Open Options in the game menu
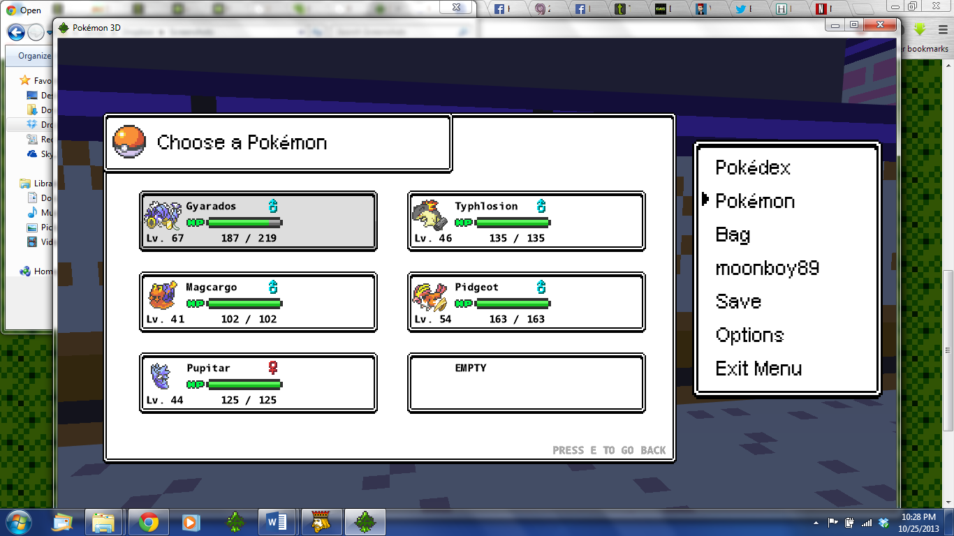This screenshot has height=536, width=954. [749, 335]
